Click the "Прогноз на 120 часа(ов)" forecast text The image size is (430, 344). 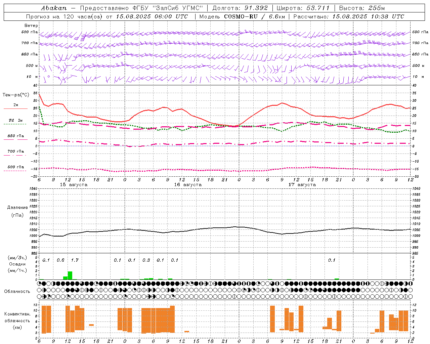[x=65, y=16]
